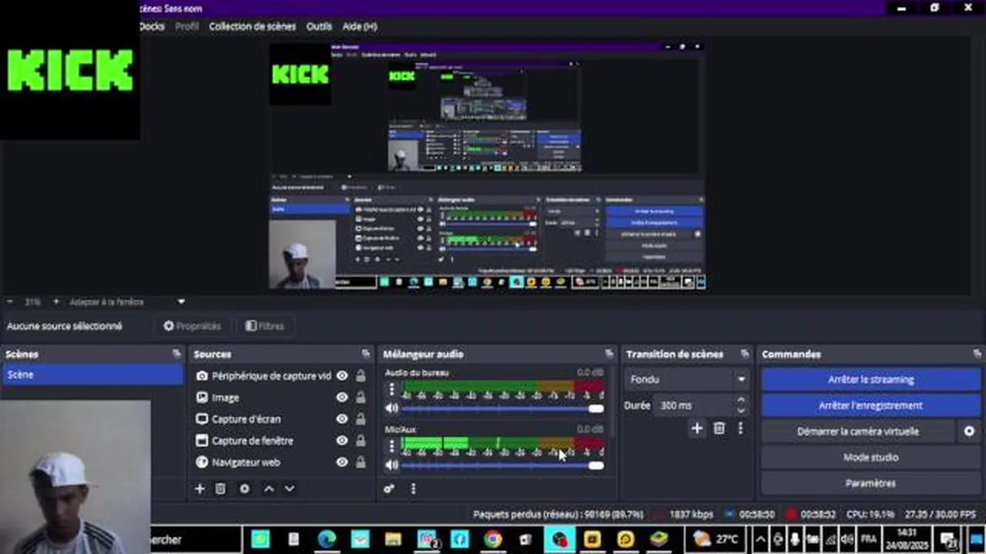The image size is (986, 554).
Task: Hide the Capture de fenêtre source
Action: click(x=342, y=441)
